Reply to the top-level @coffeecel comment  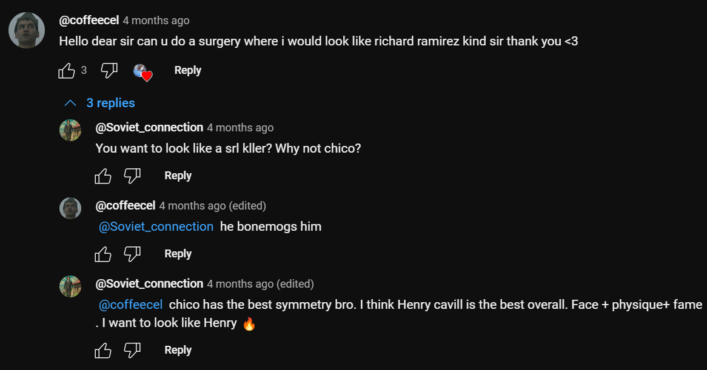pos(187,70)
